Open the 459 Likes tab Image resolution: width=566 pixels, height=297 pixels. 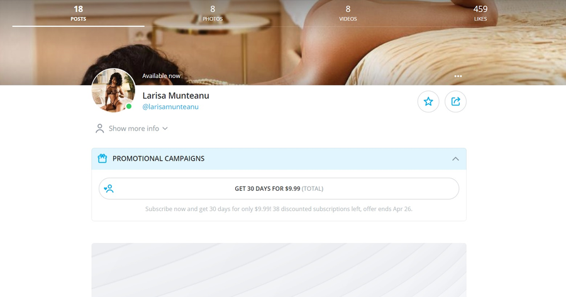pos(480,13)
